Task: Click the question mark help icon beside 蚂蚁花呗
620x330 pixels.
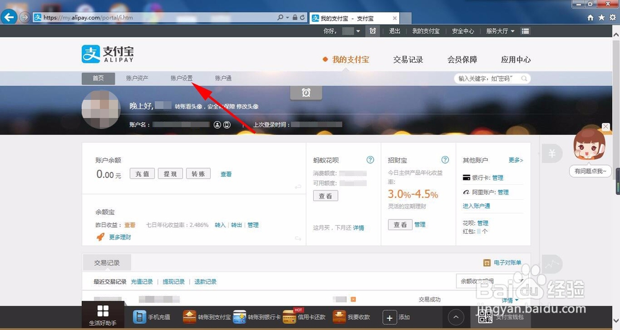Action: tap(370, 160)
